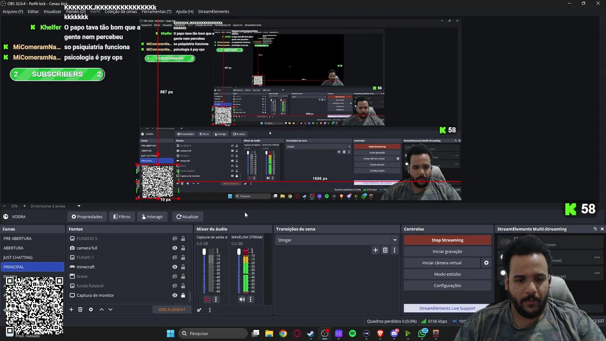Image resolution: width=606 pixels, height=341 pixels.
Task: Remove selected source with trash icon
Action: (x=80, y=309)
